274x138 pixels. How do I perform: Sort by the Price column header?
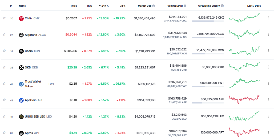pyautogui.click(x=74, y=6)
